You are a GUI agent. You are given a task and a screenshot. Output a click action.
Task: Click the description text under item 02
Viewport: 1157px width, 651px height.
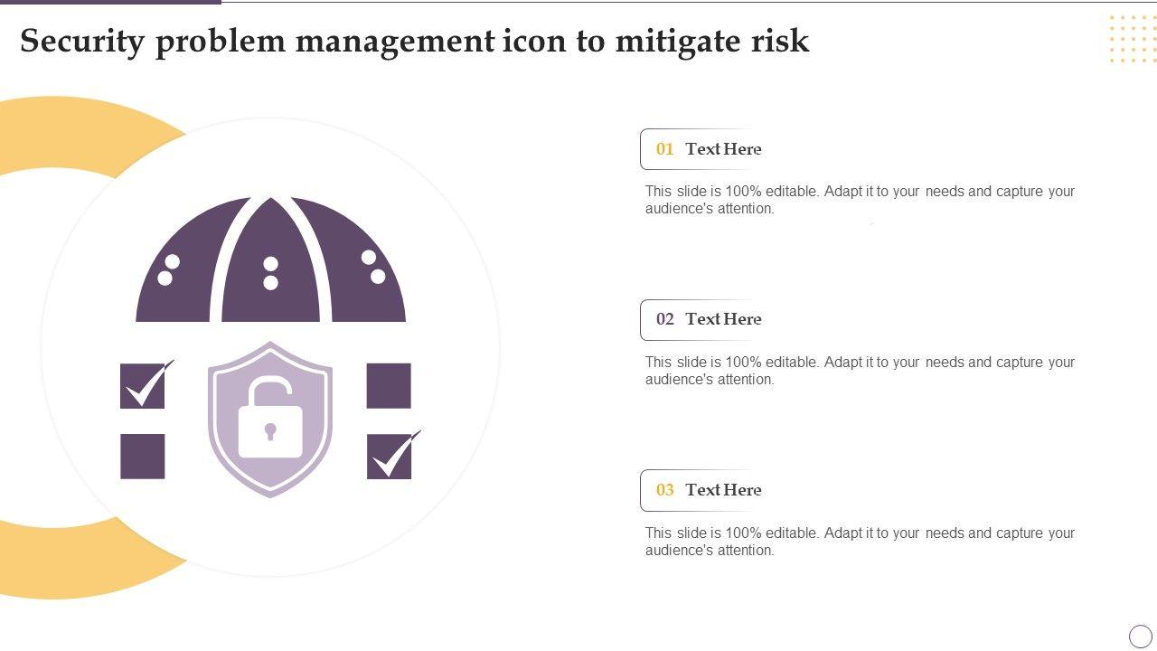click(859, 371)
